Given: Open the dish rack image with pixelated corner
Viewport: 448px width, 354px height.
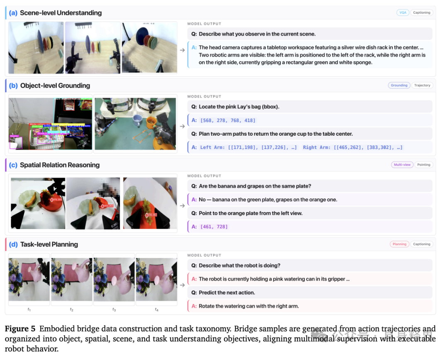Looking at the screenshot, I should pos(149,48).
